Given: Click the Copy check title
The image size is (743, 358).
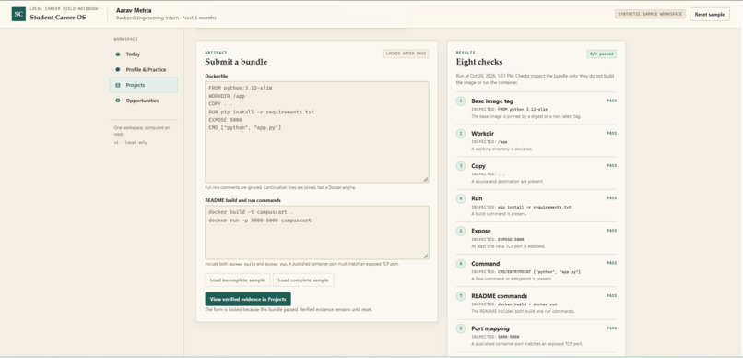Looking at the screenshot, I should [x=478, y=166].
